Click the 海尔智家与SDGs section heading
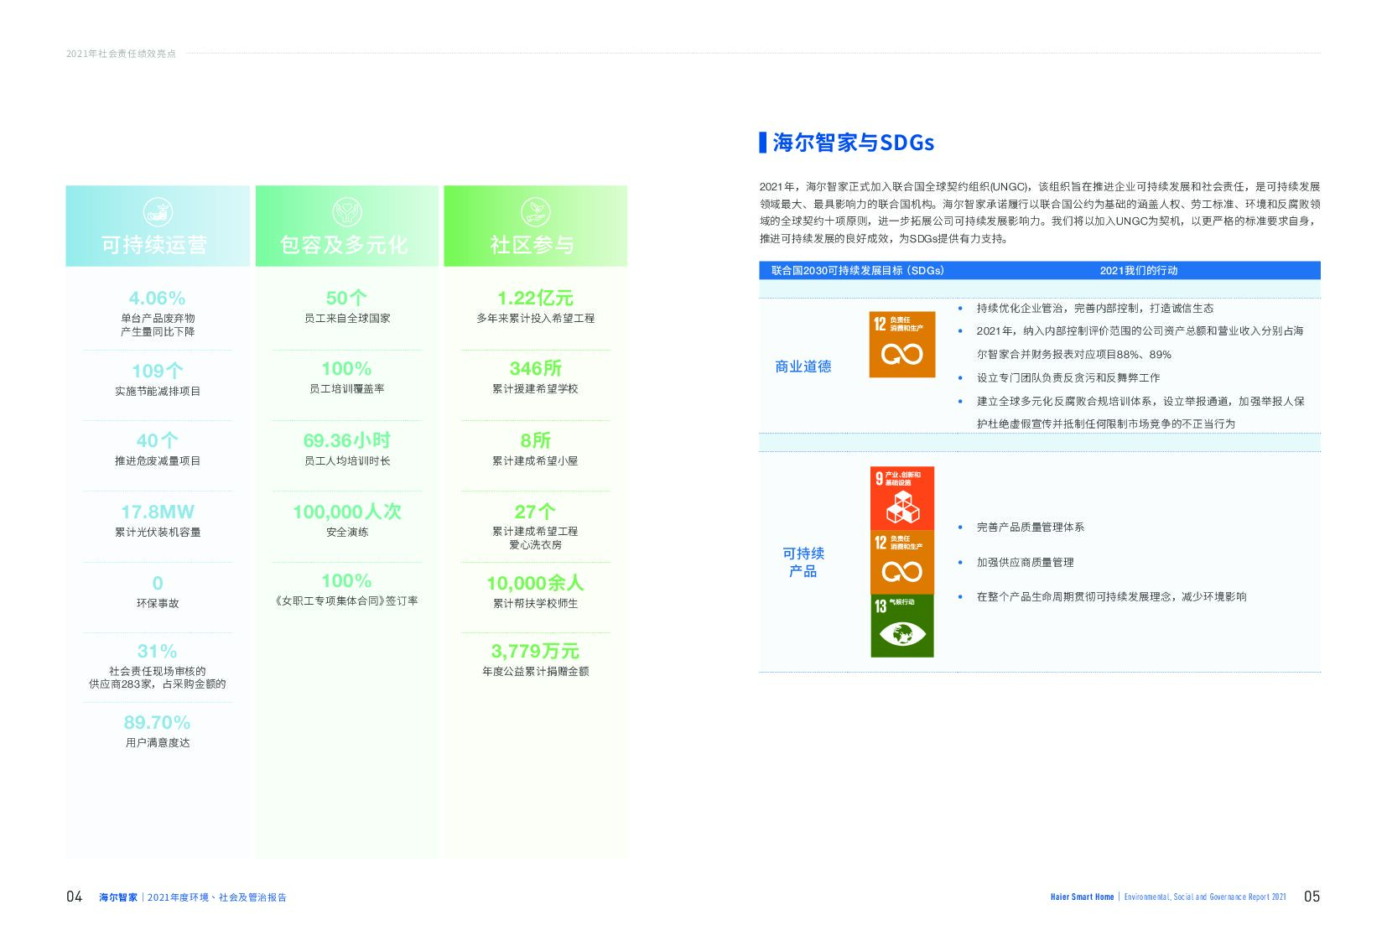 (x=853, y=143)
